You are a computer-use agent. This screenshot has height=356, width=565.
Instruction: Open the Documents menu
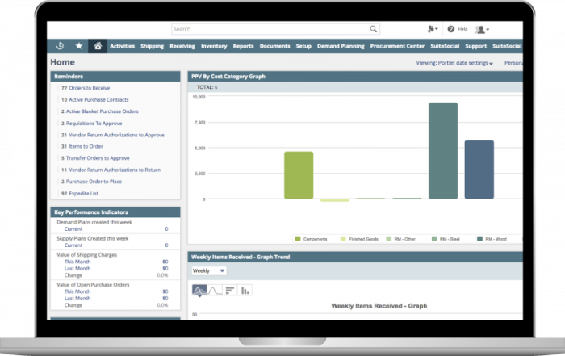[274, 46]
